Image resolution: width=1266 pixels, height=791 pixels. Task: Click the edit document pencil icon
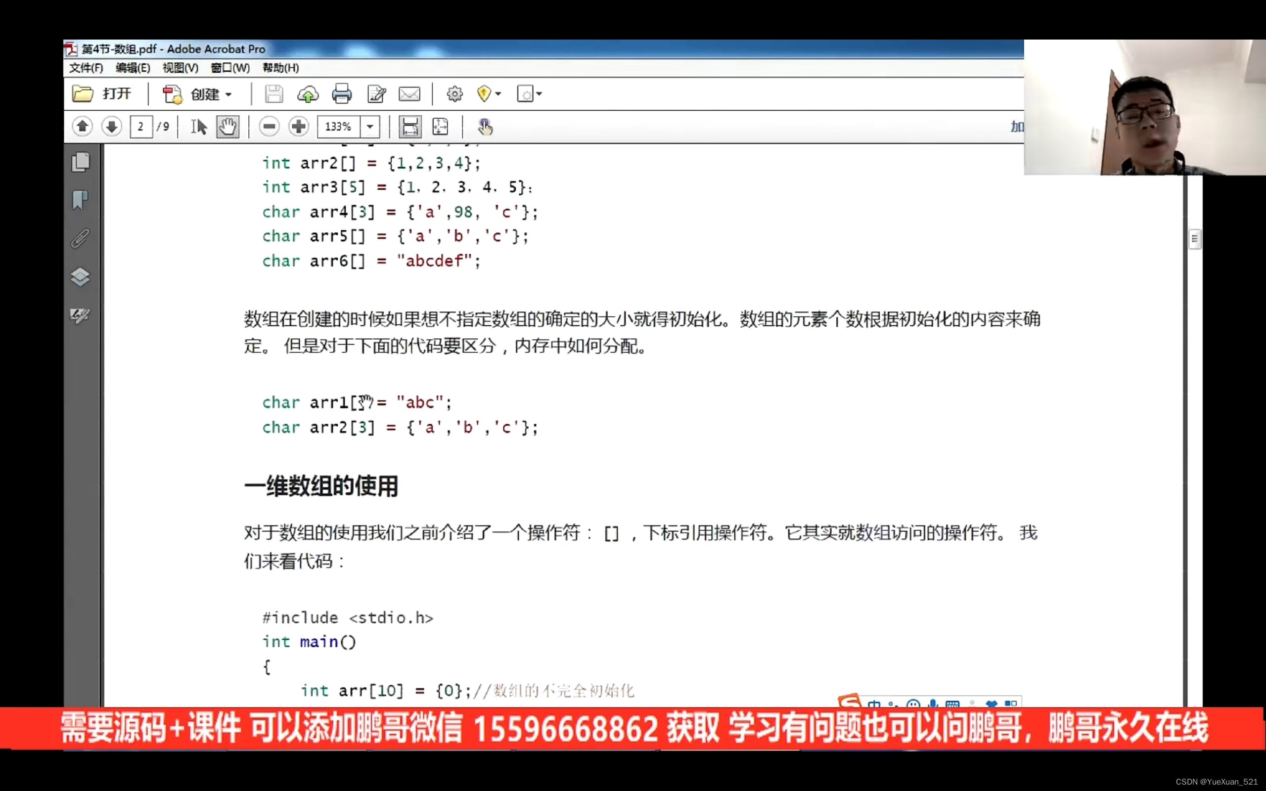pos(376,94)
